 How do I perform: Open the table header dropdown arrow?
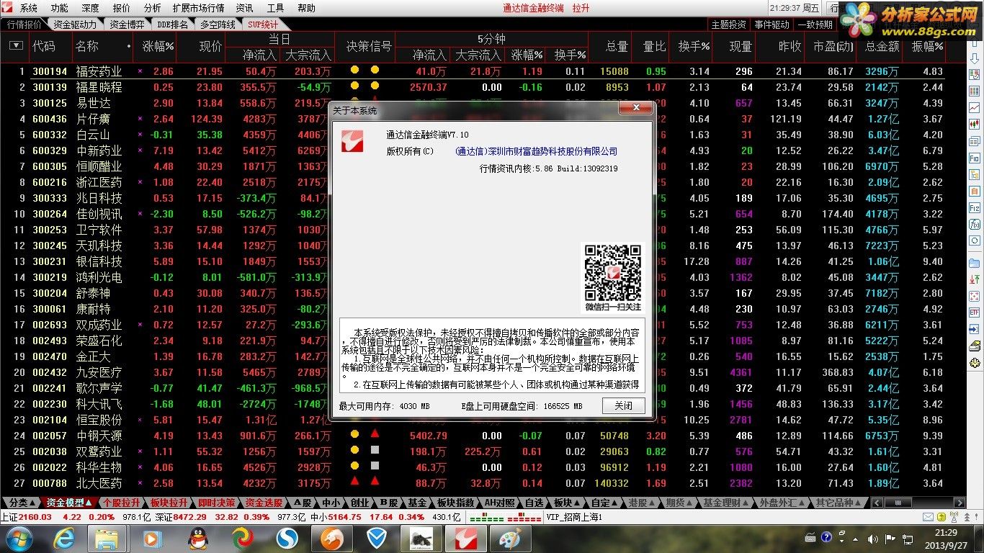coord(15,45)
